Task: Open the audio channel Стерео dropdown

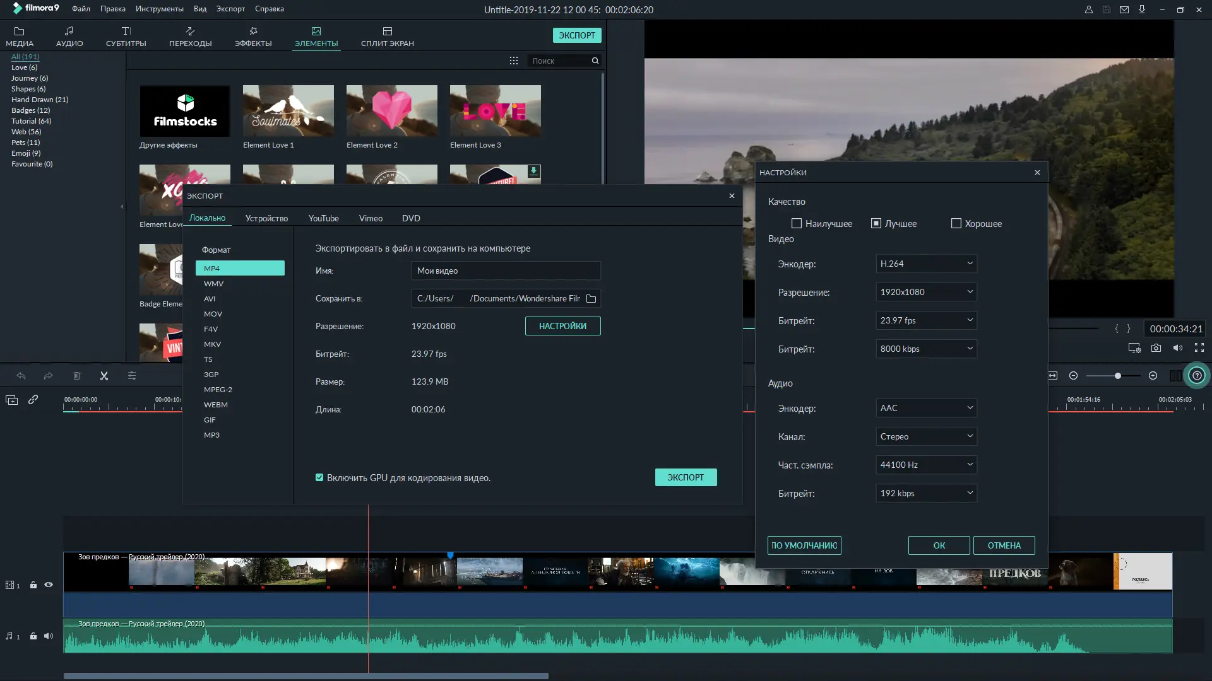Action: (x=925, y=436)
